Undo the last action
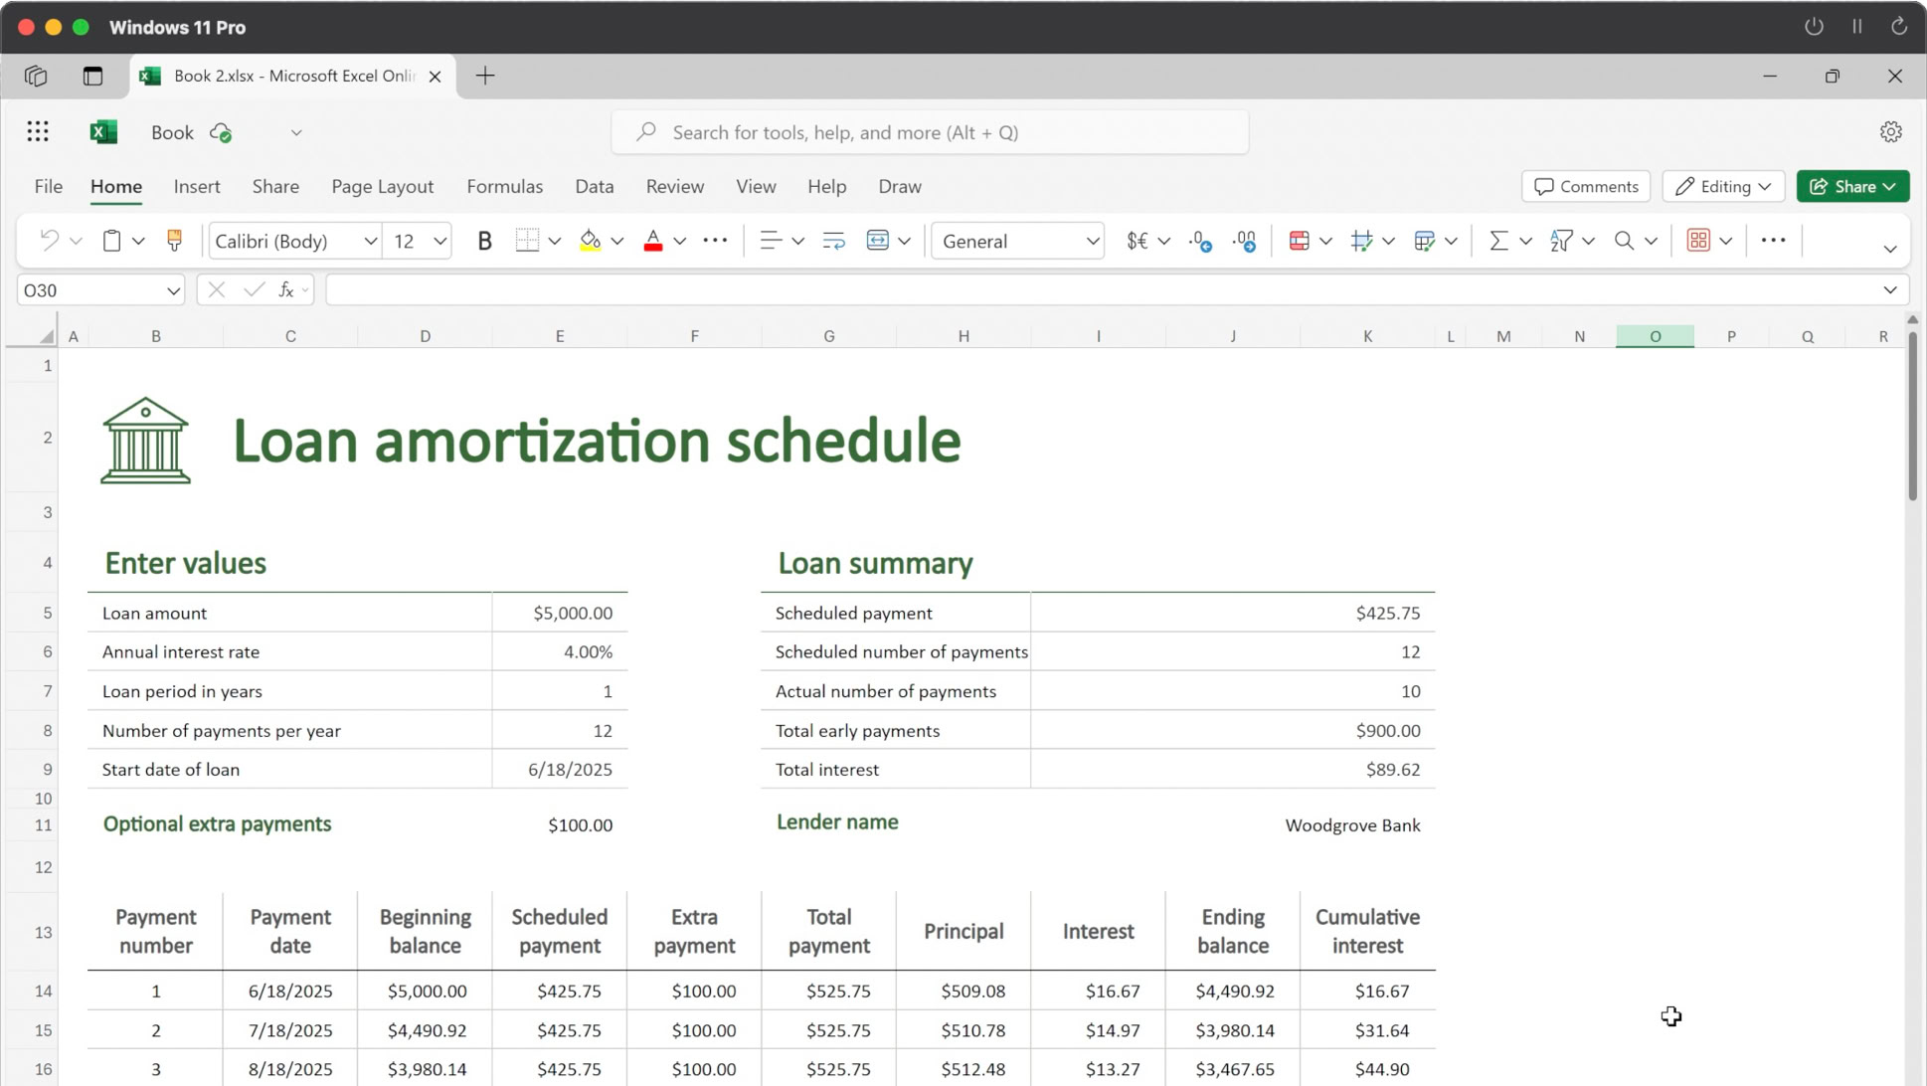This screenshot has height=1086, width=1927. (48, 240)
